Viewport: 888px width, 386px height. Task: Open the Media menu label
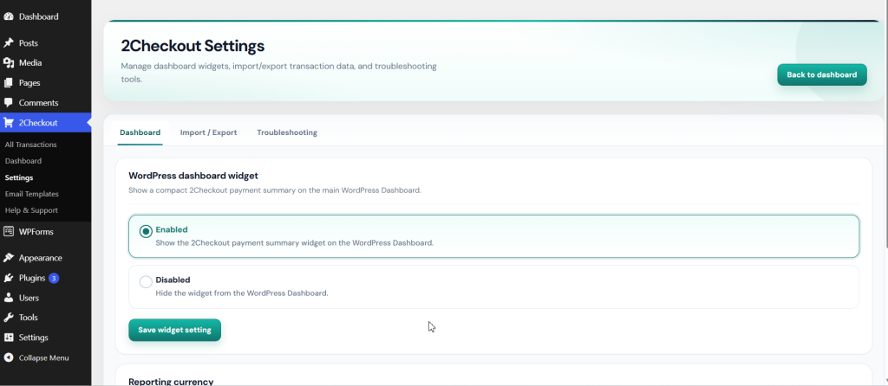pyautogui.click(x=30, y=62)
